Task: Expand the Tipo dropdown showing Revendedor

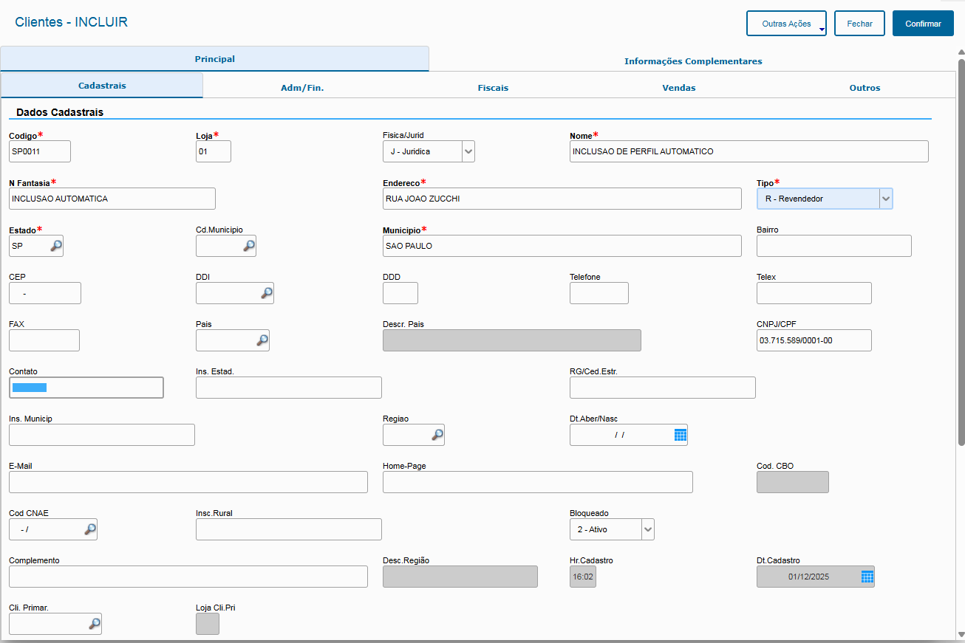Action: (886, 199)
